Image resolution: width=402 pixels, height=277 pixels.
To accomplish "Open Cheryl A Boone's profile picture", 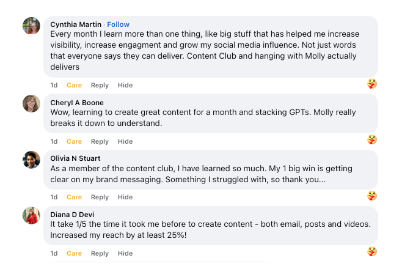I will pyautogui.click(x=31, y=104).
